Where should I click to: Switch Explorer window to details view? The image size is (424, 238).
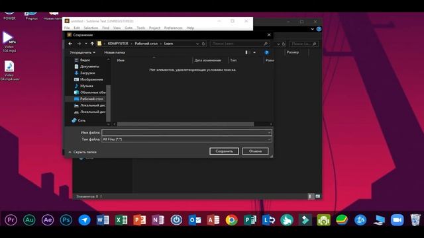(310, 196)
